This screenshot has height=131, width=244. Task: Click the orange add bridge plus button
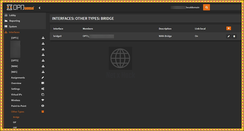[x=229, y=28]
